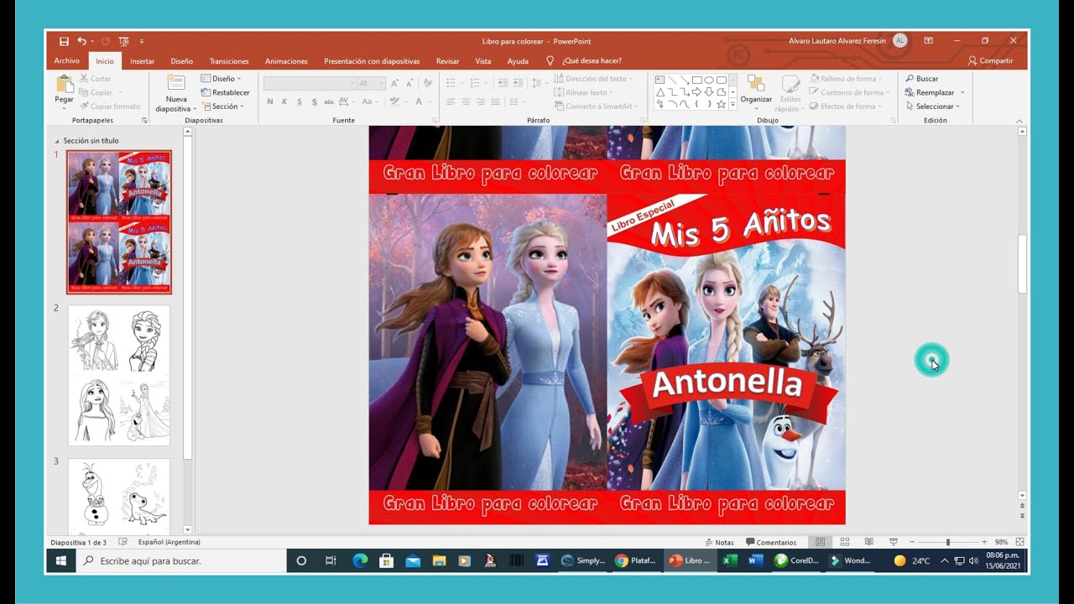
Task: Click the Pegar paste icon
Action: point(65,84)
